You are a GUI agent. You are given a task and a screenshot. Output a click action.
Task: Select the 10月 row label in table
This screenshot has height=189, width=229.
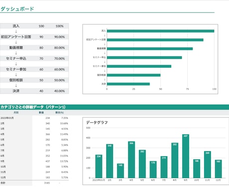(x=3, y=167)
